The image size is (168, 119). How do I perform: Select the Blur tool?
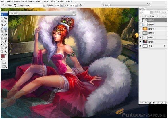pyautogui.click(x=2, y=38)
